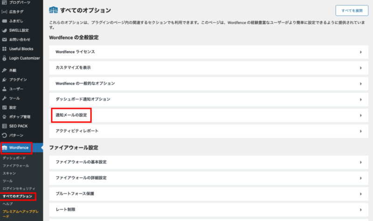Open the Useful Blocks menu item

21,49
